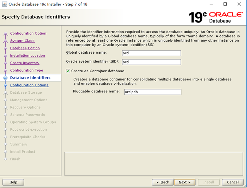Click the disabled Management Options step text

tap(29, 100)
